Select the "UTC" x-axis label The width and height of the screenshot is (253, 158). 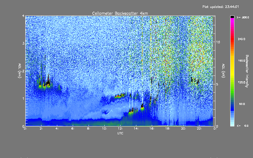click(x=120, y=133)
